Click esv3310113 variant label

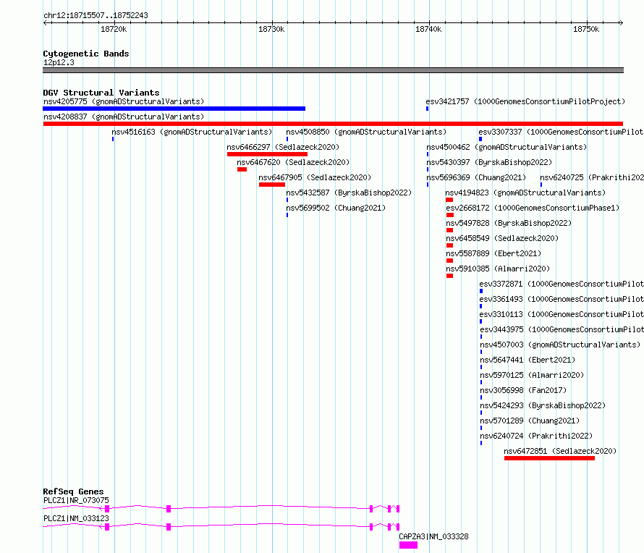point(562,314)
